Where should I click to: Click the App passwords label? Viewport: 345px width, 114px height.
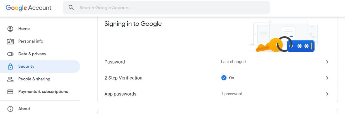click(x=120, y=94)
